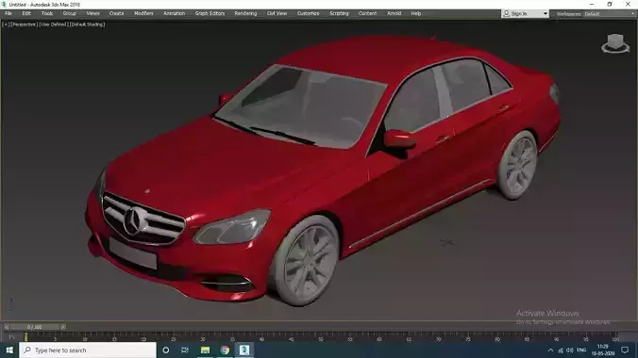Open the Windows notification center
Image resolution: width=638 pixels, height=358 pixels.
(625, 350)
